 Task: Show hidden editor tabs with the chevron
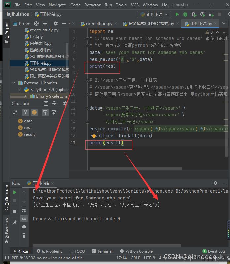[224, 23]
